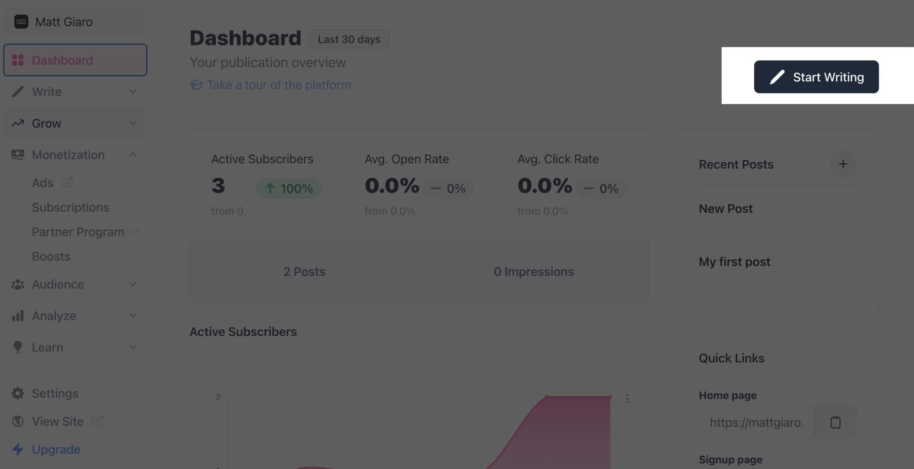The width and height of the screenshot is (914, 469).
Task: Click the plus icon beside Recent Posts
Action: 843,164
